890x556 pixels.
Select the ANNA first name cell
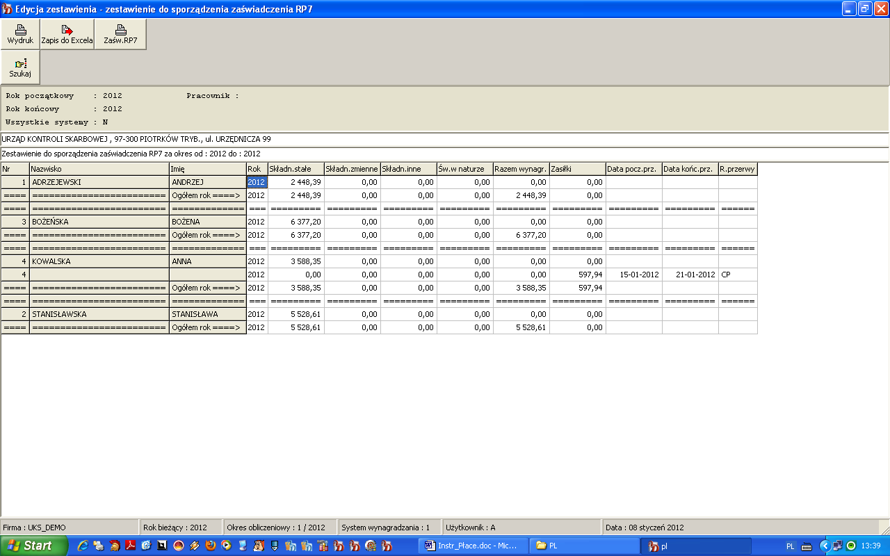point(208,261)
